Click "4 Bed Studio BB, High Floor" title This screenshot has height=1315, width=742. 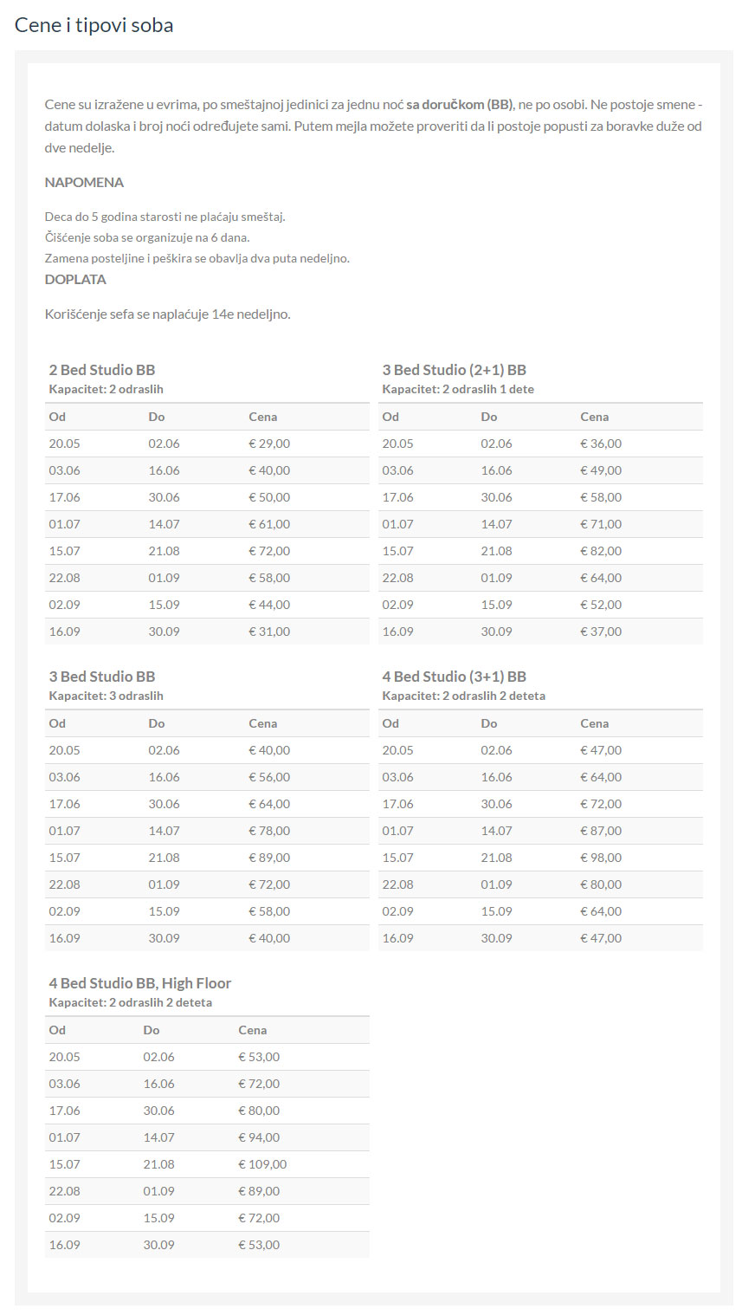coord(140,983)
